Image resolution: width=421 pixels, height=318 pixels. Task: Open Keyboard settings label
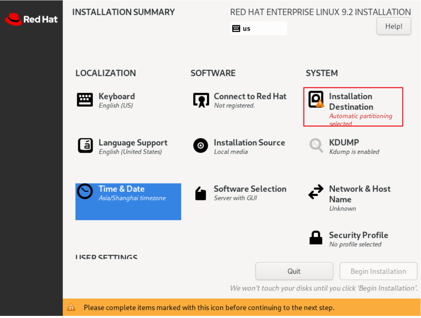tap(117, 96)
